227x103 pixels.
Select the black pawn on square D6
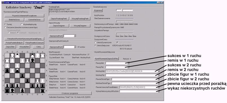(27, 81)
